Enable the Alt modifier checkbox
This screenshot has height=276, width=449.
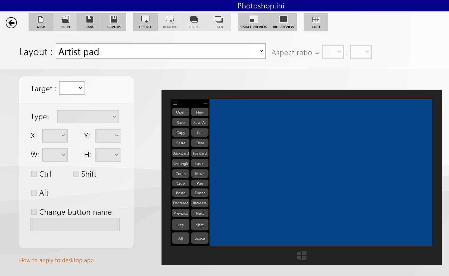pos(34,193)
